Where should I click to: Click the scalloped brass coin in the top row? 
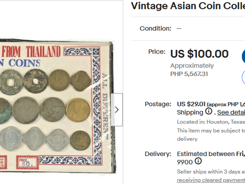tap(80, 80)
